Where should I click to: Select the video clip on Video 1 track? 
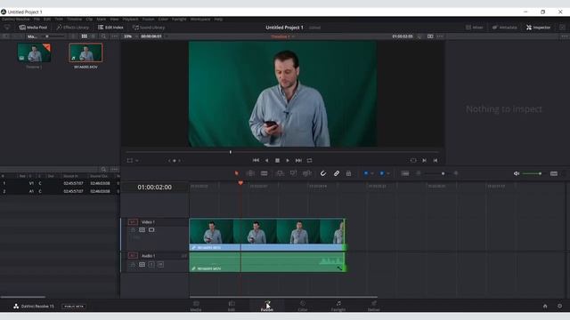pyautogui.click(x=267, y=235)
